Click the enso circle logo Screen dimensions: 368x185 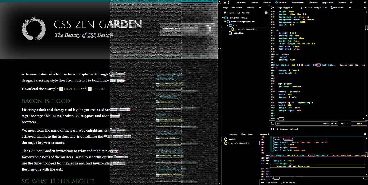(34, 28)
